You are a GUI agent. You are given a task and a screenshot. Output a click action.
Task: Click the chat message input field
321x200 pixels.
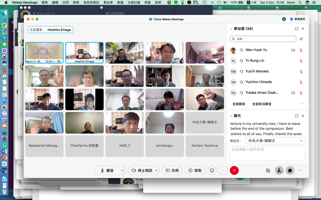267,153
